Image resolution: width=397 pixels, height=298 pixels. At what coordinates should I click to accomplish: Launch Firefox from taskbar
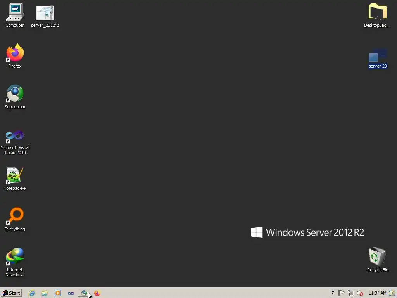coord(97,293)
